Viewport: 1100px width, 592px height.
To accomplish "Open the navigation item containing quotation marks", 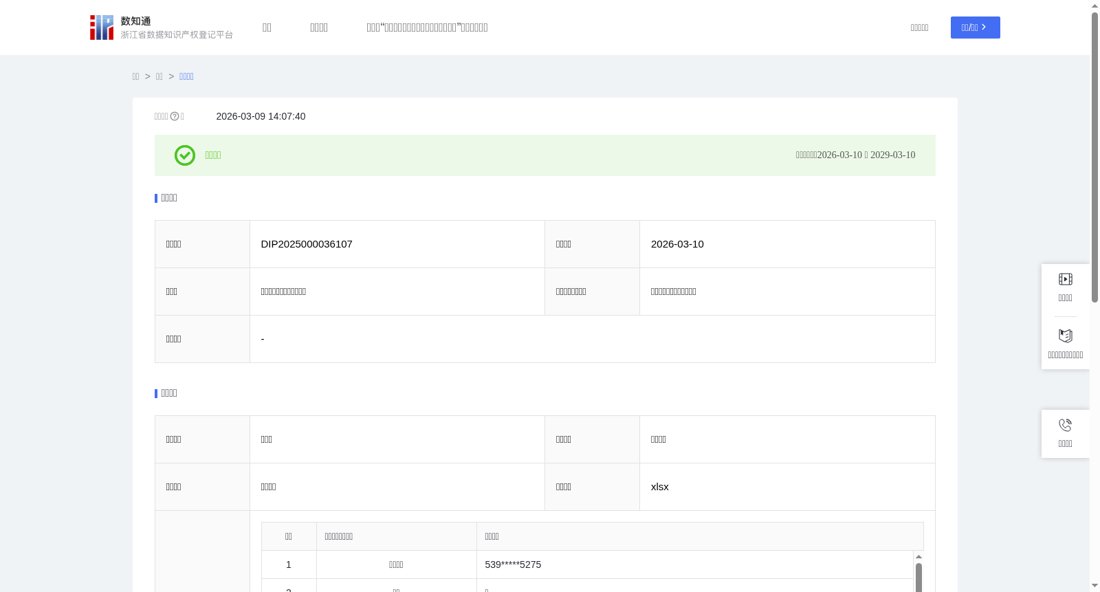I will 427,28.
